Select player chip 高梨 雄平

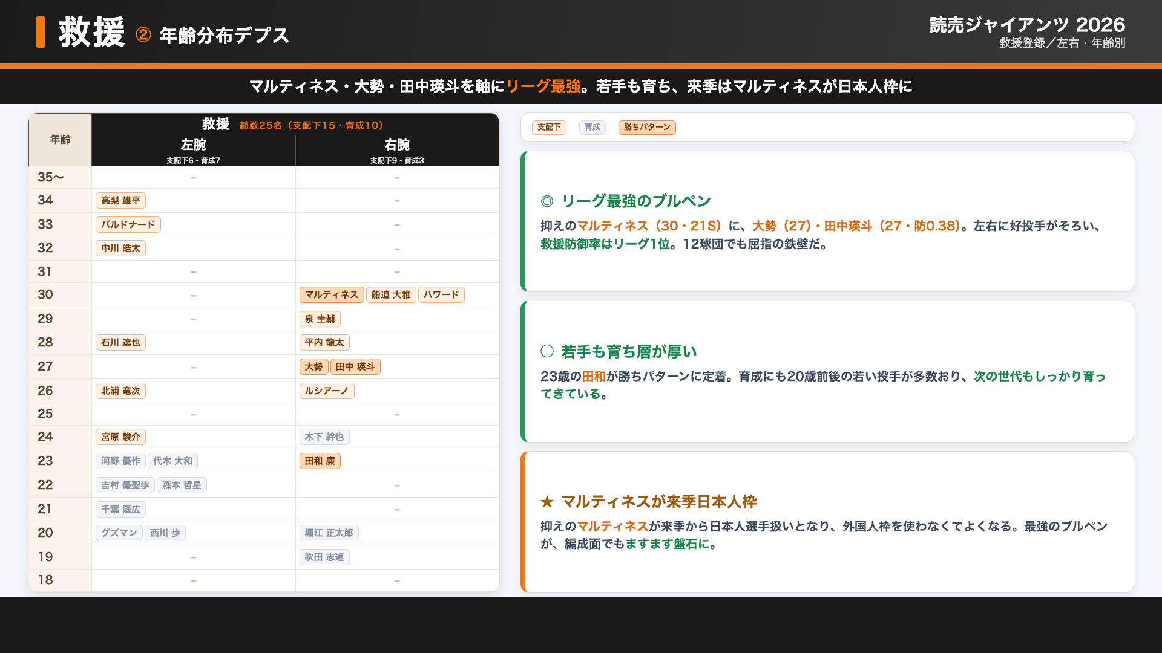(120, 200)
